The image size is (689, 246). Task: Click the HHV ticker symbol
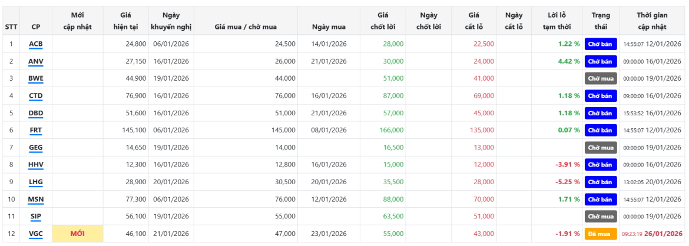[x=36, y=165]
